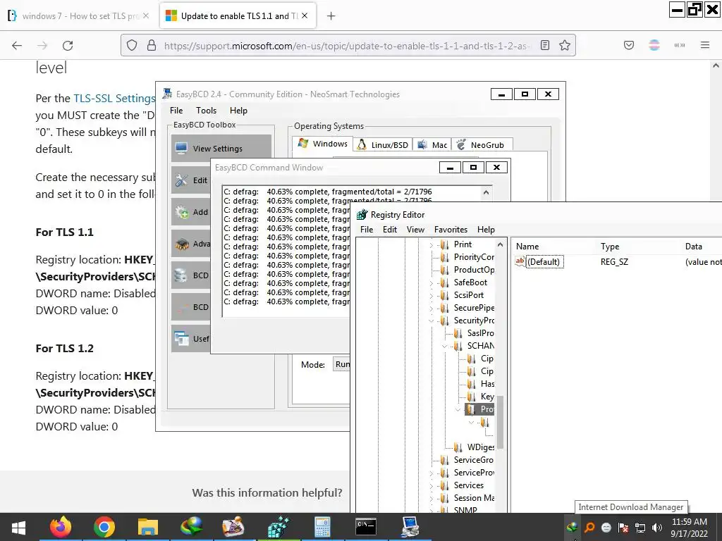722x541 pixels.
Task: Click the volume speaker tray icon
Action: click(656, 528)
